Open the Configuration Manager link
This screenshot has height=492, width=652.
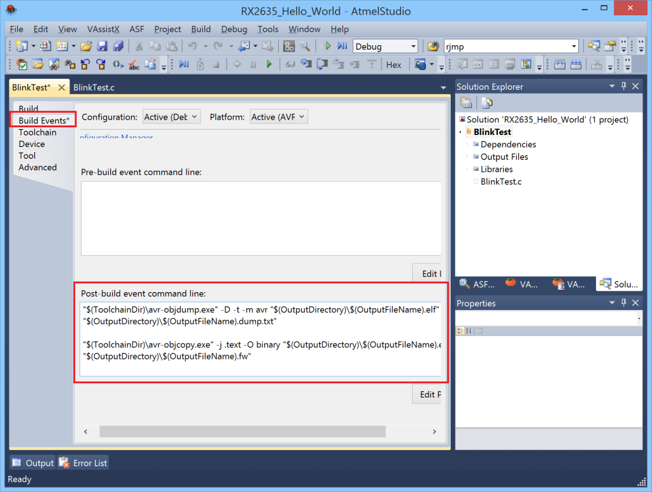pos(117,137)
